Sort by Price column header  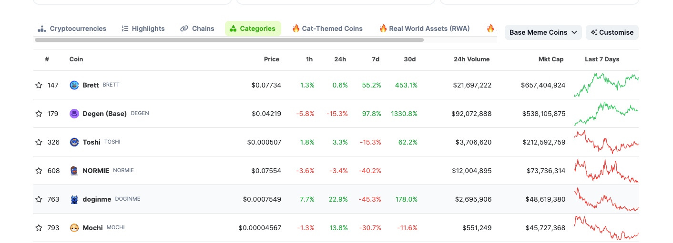pos(272,59)
